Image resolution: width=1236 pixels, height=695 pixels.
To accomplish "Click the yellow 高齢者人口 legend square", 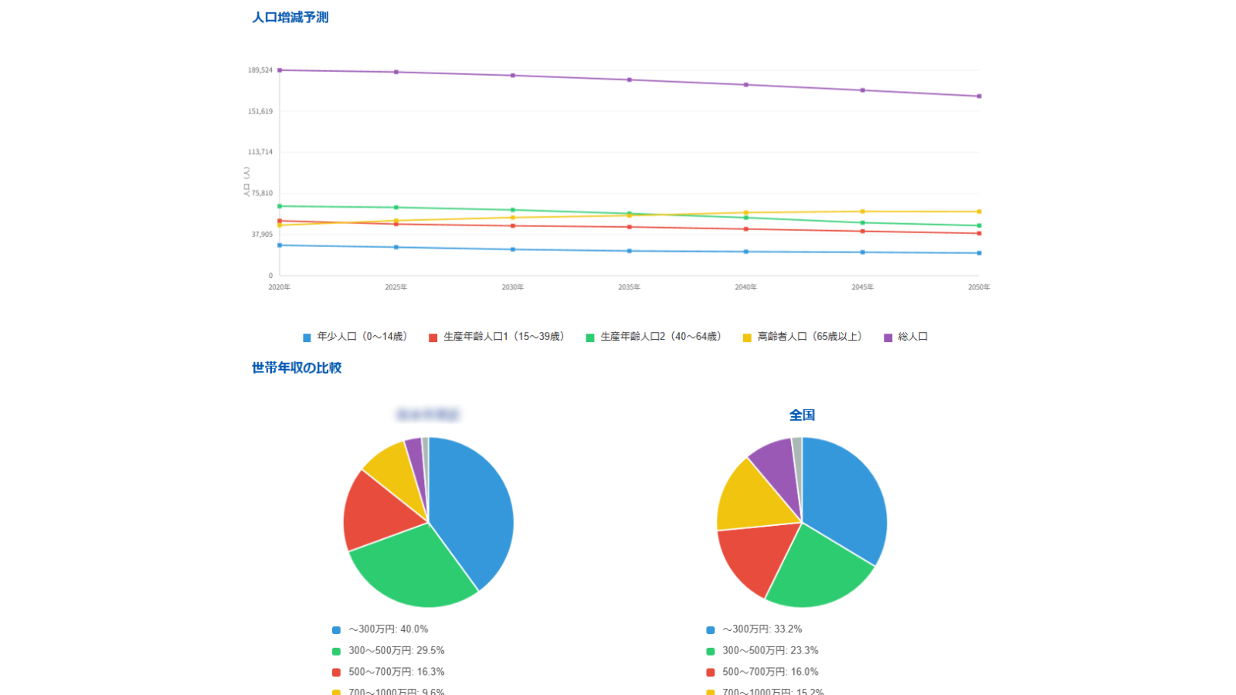I will tap(747, 337).
